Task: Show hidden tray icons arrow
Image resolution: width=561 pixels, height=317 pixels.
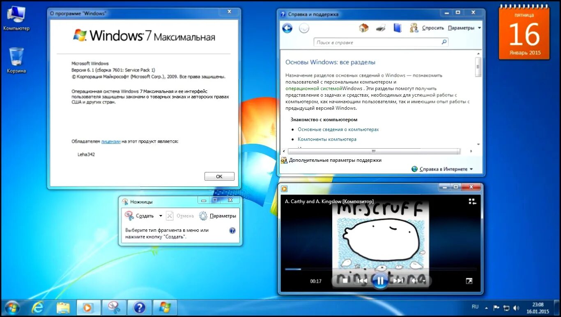Action: pyautogui.click(x=487, y=308)
